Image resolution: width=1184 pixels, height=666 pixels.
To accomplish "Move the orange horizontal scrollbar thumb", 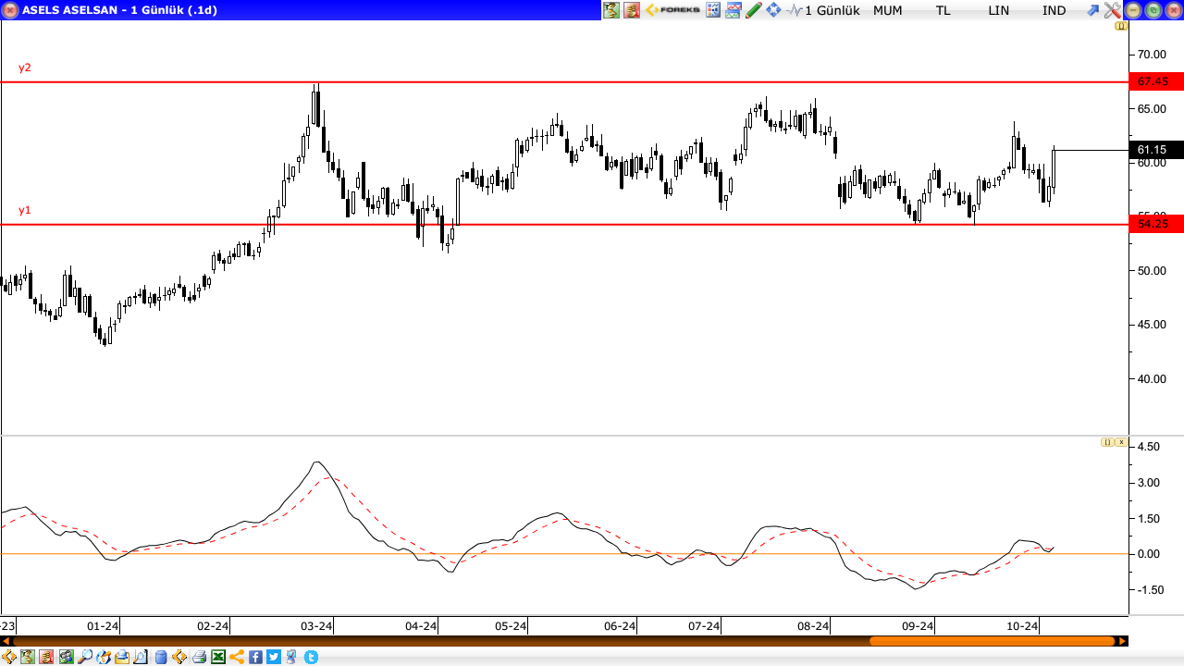I will click(992, 641).
